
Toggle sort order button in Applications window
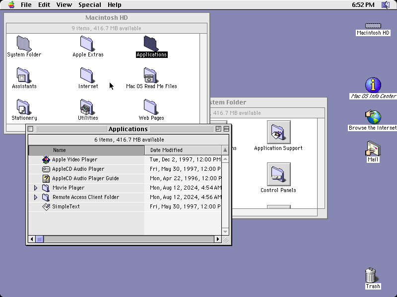pyautogui.click(x=225, y=150)
